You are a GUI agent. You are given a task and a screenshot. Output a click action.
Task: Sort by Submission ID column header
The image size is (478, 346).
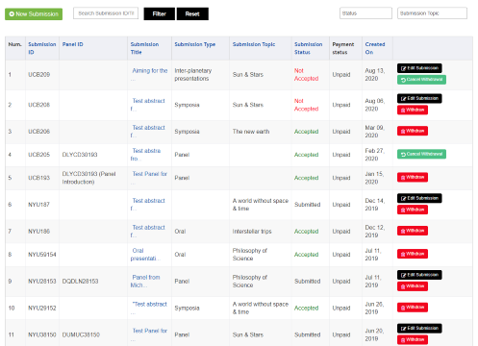[42, 48]
